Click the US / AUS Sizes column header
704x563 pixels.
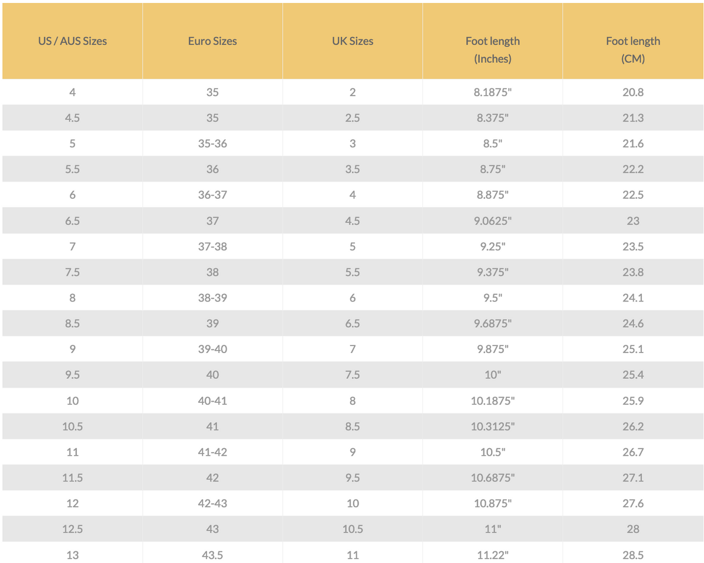pos(72,41)
